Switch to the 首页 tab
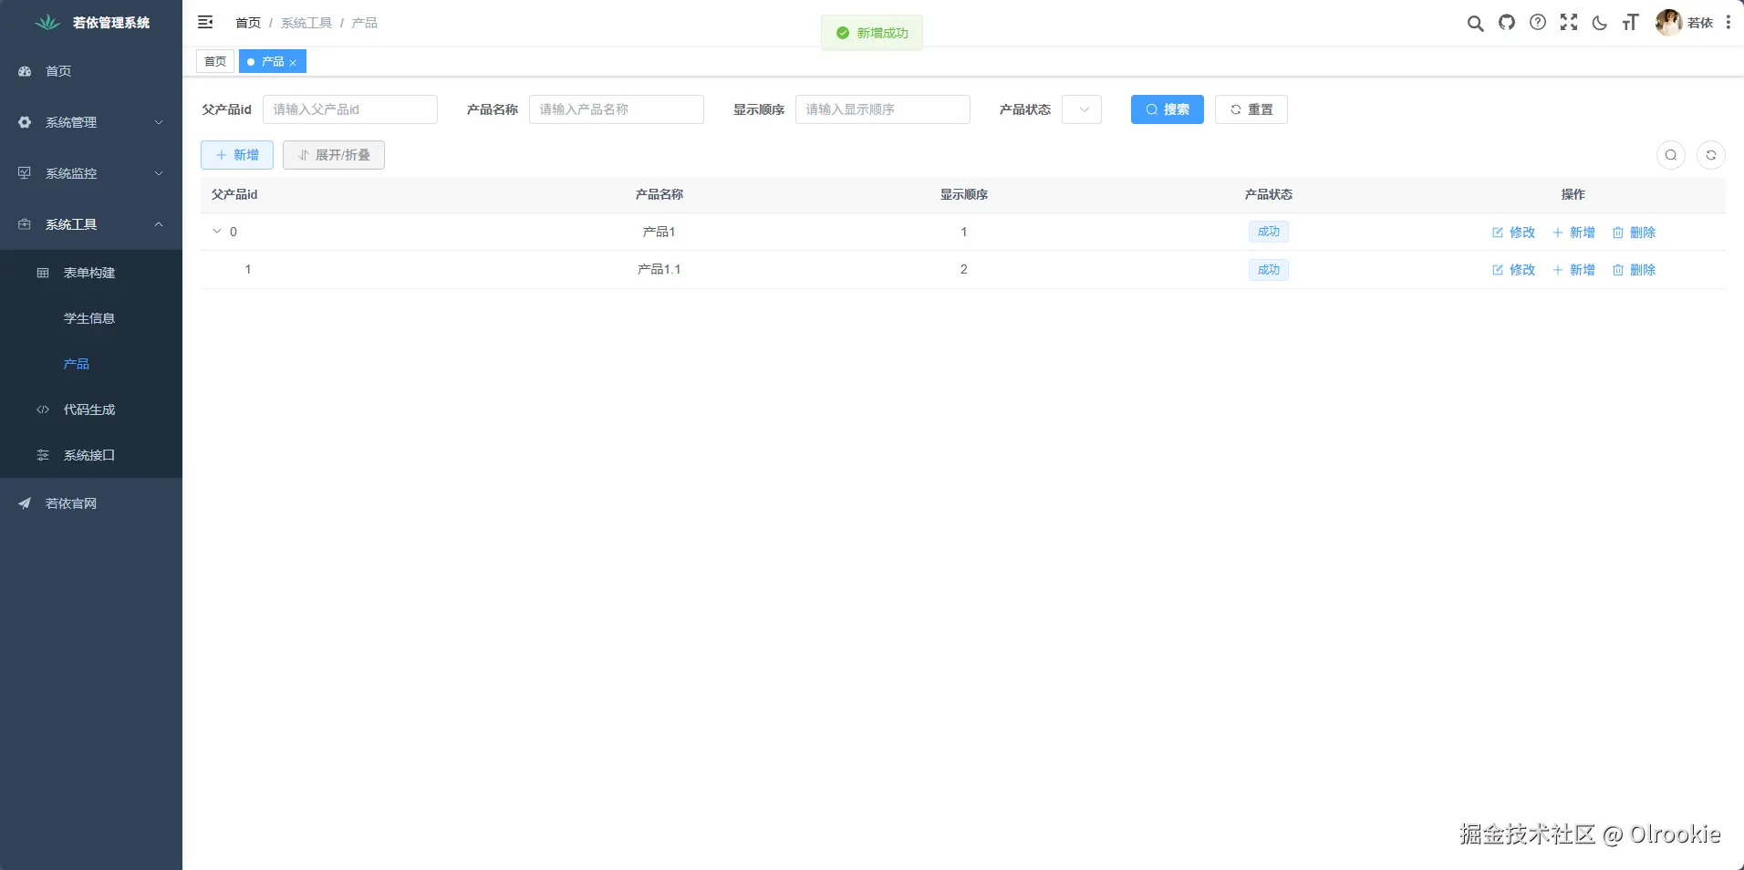 (215, 62)
